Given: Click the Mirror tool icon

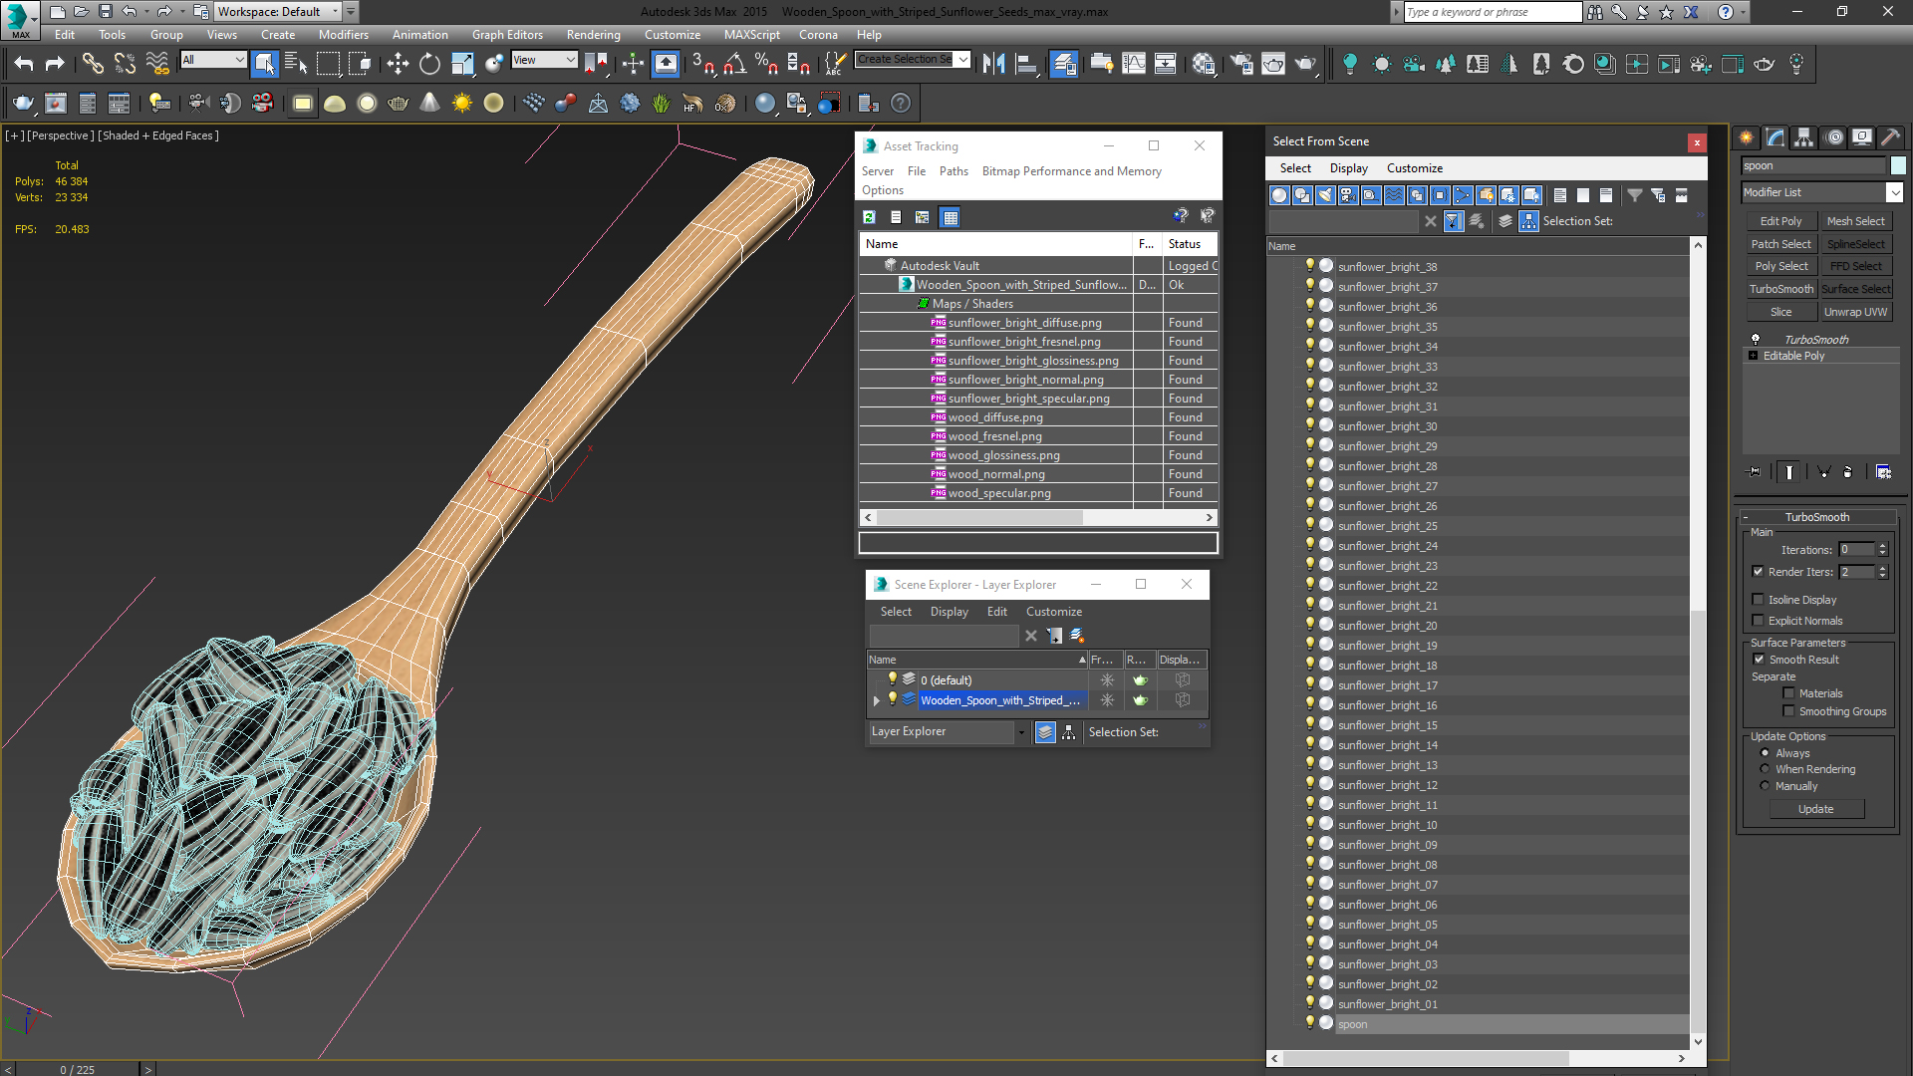Looking at the screenshot, I should (x=993, y=65).
